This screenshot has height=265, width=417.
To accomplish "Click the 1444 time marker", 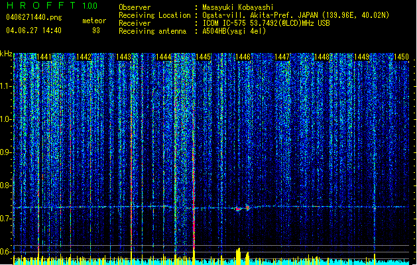I will pyautogui.click(x=163, y=57).
